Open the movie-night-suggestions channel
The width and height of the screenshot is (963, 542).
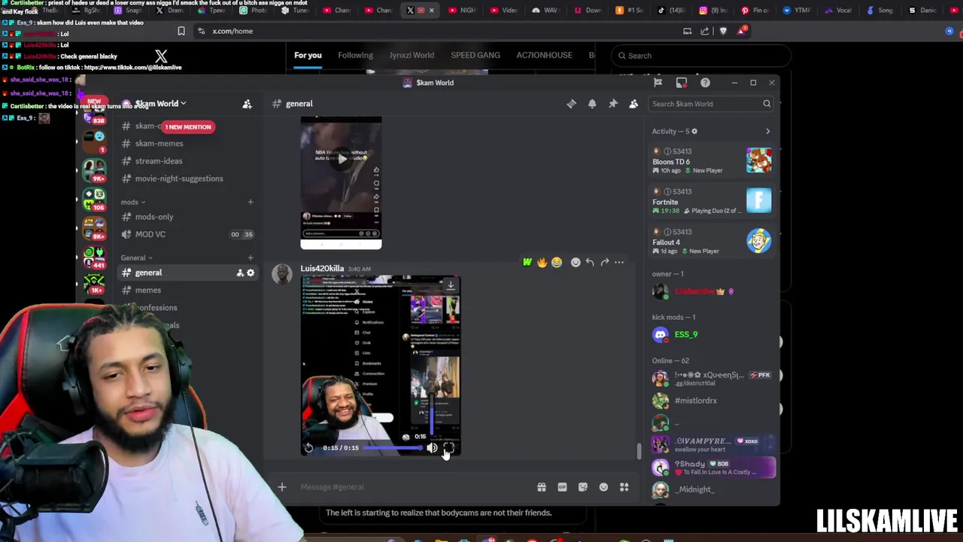pos(179,178)
